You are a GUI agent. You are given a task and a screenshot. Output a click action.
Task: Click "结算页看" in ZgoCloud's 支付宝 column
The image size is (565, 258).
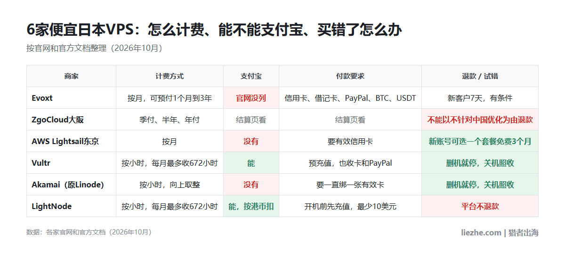coord(251,120)
